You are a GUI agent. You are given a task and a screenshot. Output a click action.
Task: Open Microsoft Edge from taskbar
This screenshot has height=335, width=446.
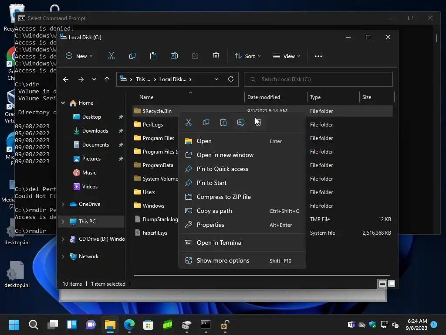point(129,325)
